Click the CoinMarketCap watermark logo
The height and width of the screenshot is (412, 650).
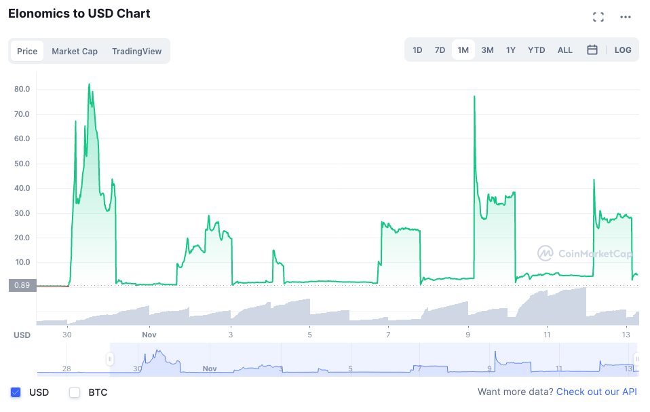coord(585,253)
